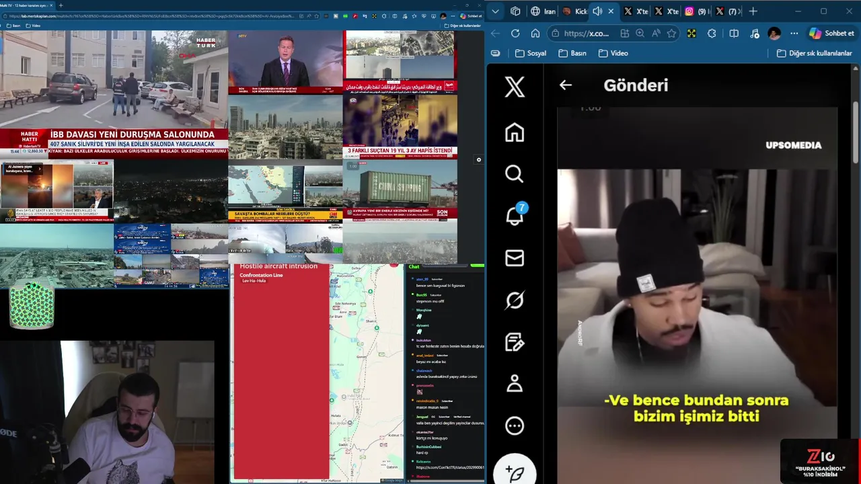Viewport: 861px width, 484px height.
Task: Open a new tab in Multi TV window
Action: (x=61, y=5)
